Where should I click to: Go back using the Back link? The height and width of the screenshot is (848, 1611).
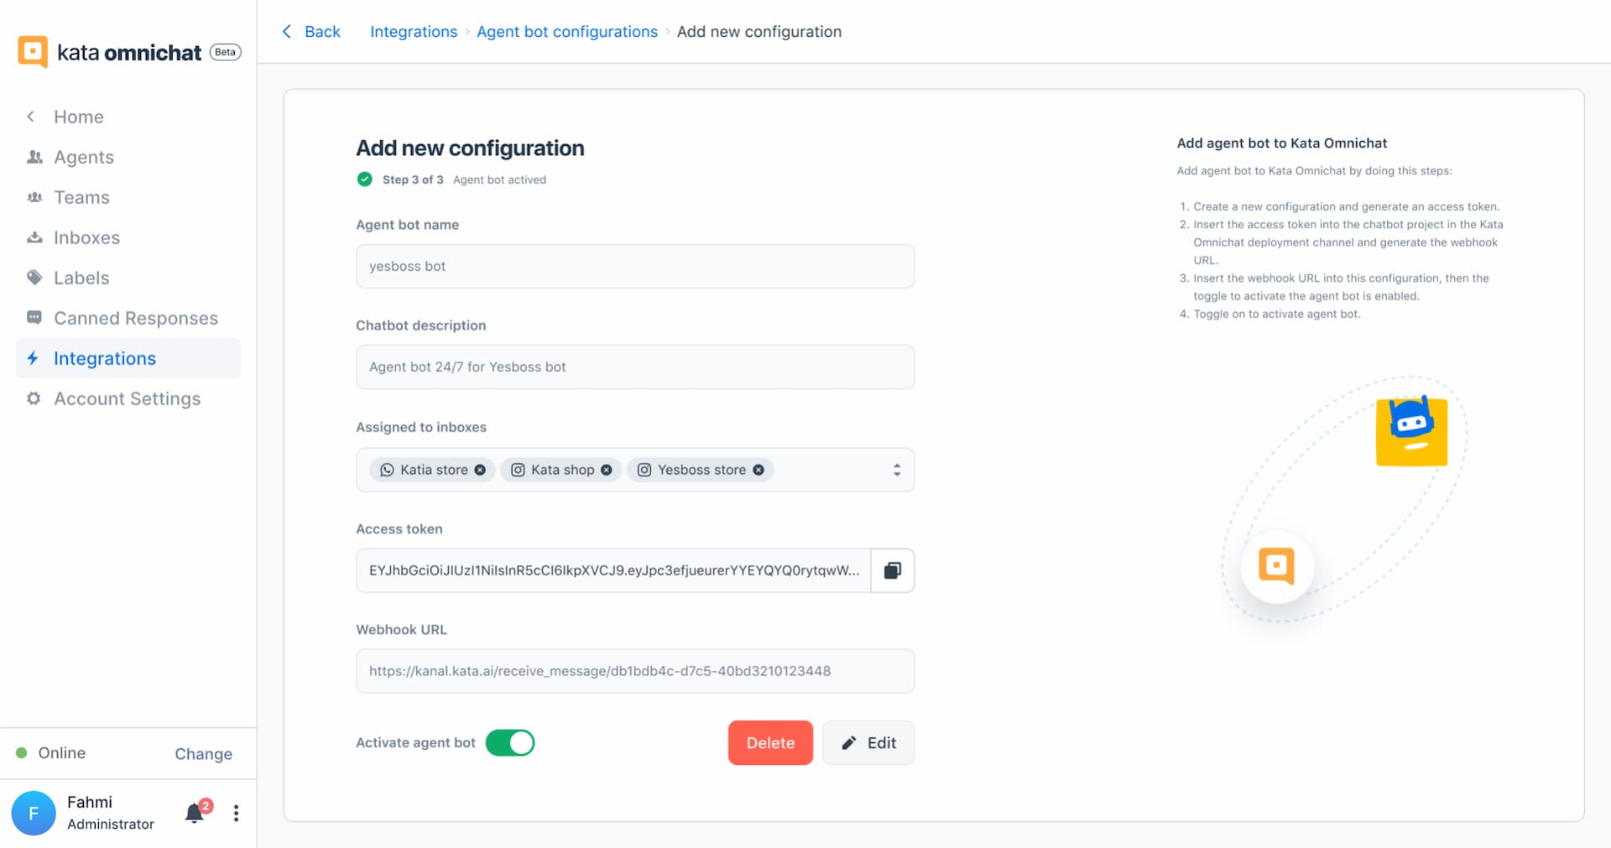coord(322,32)
